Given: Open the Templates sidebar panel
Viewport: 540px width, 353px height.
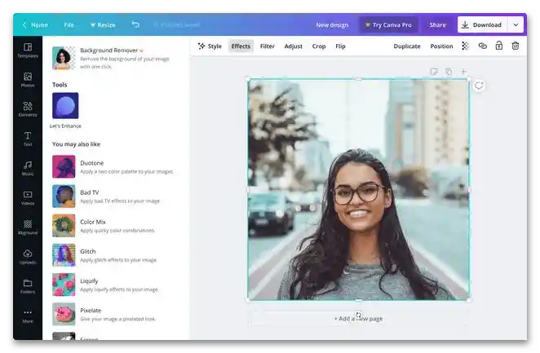Looking at the screenshot, I should [x=28, y=51].
